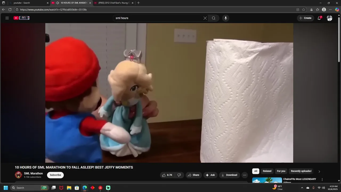Click the SML Marathon channel avatar
This screenshot has width=341, height=192.
(18, 175)
